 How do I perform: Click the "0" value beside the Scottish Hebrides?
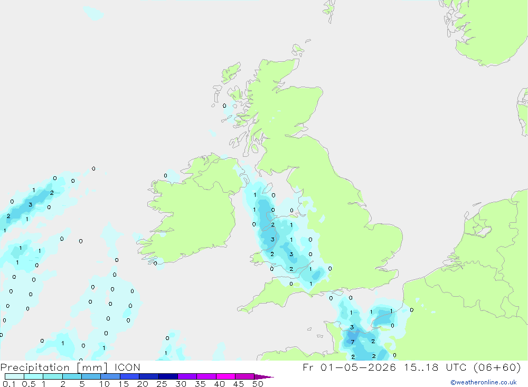224,106
